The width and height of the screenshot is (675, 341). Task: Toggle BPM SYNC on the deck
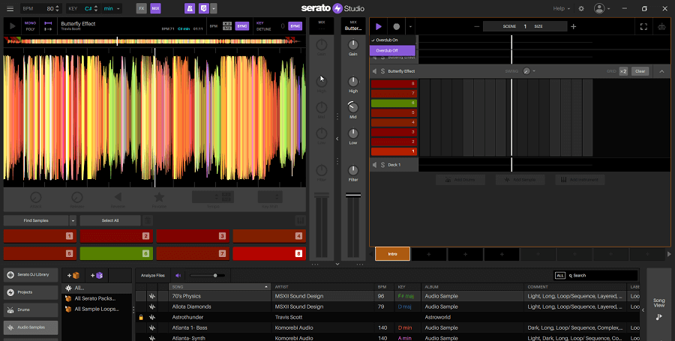[242, 26]
